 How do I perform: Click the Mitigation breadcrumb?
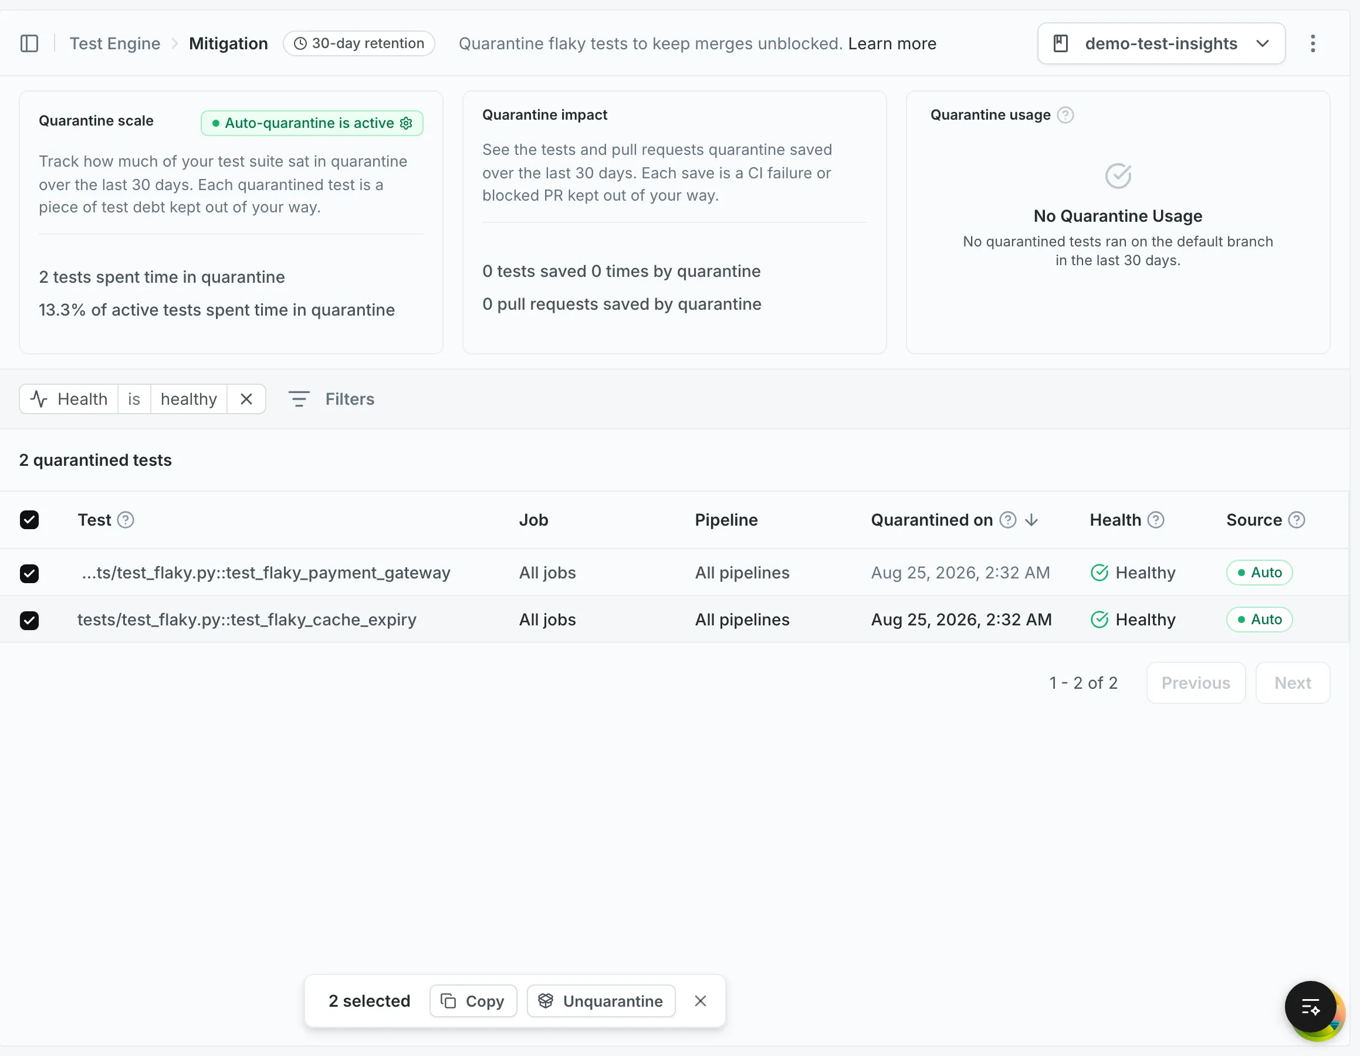[228, 43]
